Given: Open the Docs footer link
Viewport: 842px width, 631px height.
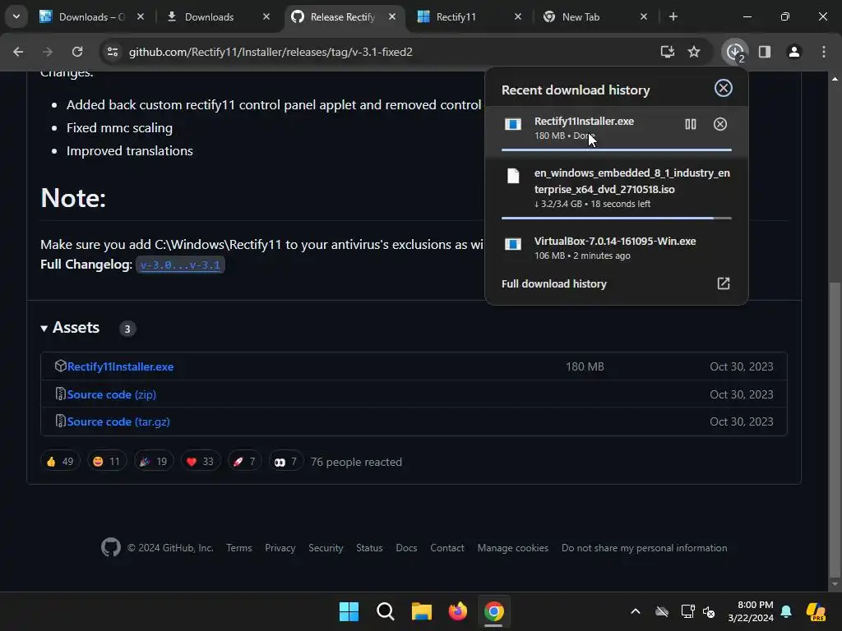Looking at the screenshot, I should pyautogui.click(x=406, y=548).
